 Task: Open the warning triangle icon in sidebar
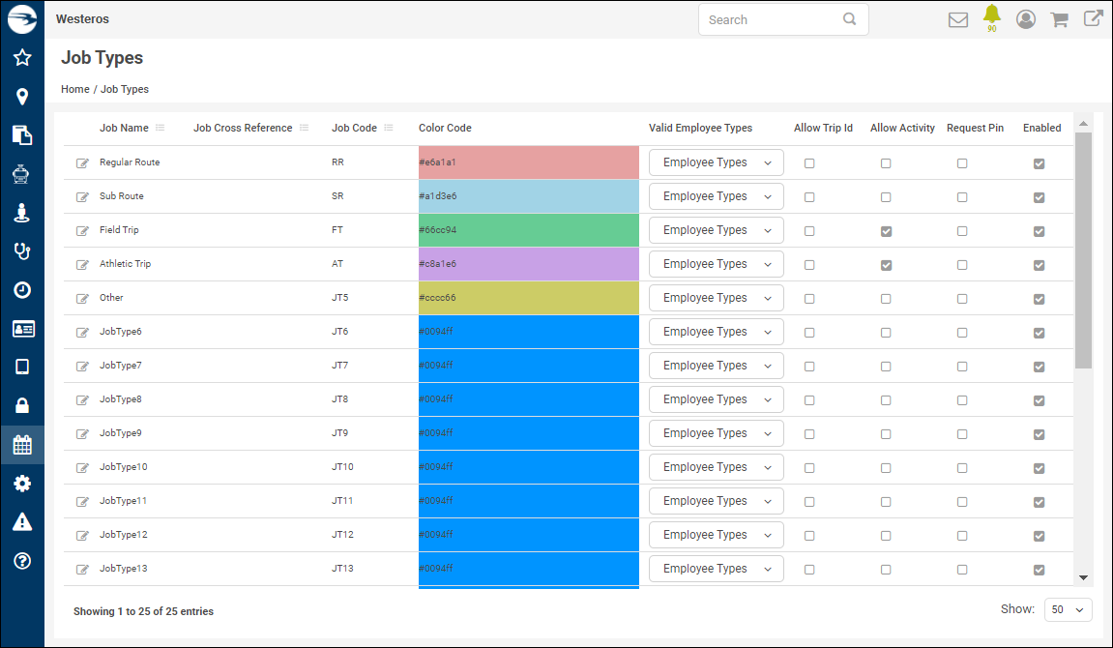[22, 521]
